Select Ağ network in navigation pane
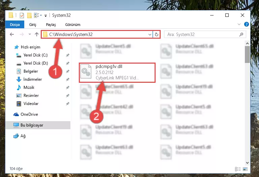Viewport: 259px width, 177px height. pyautogui.click(x=19, y=136)
